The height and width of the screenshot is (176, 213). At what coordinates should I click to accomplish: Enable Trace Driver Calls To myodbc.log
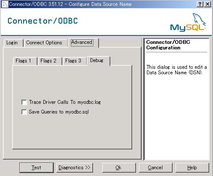point(24,102)
